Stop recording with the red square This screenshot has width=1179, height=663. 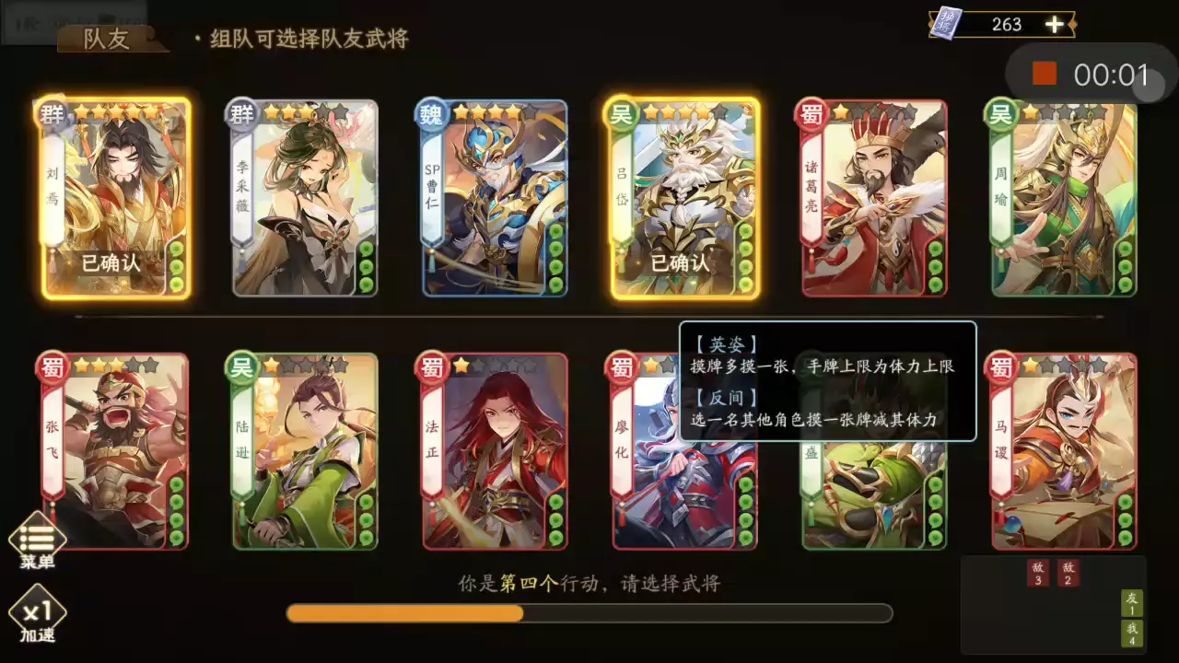(x=1044, y=74)
